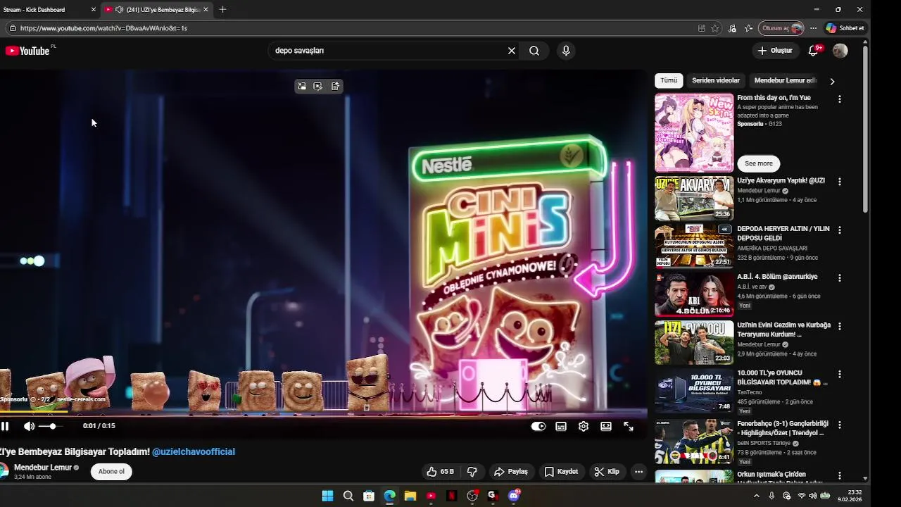Switch to theater mode
Image resolution: width=901 pixels, height=507 pixels.
point(606,426)
